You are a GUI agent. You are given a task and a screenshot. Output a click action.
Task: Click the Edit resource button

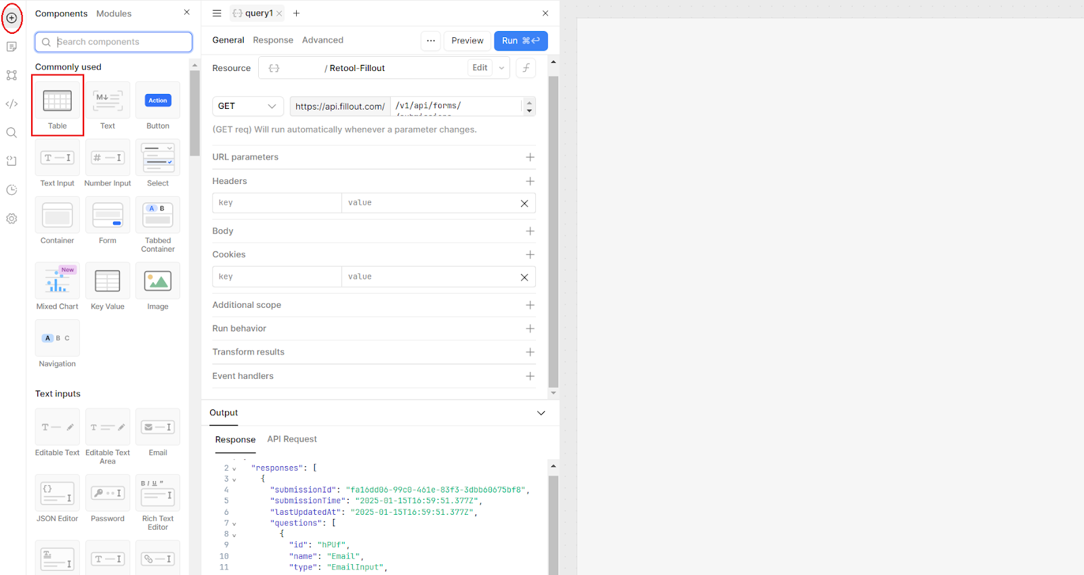click(x=480, y=68)
